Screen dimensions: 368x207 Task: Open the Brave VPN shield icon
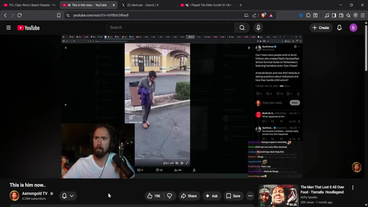click(356, 15)
